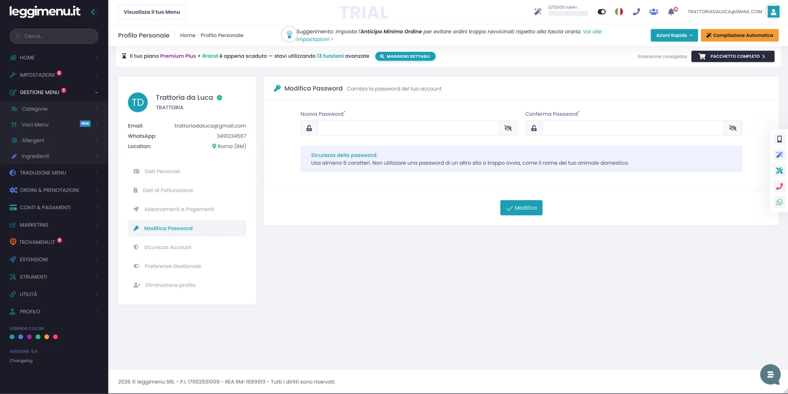Expand PROFILO sidebar menu

click(x=54, y=311)
